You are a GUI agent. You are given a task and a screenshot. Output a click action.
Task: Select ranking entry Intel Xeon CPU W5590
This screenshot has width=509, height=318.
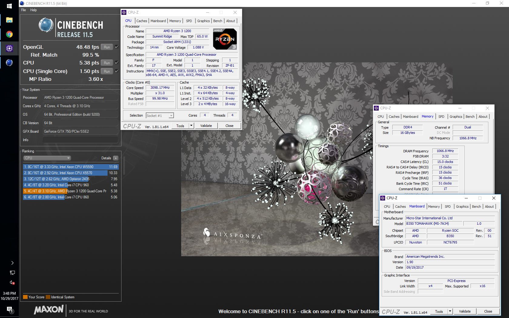(x=71, y=167)
